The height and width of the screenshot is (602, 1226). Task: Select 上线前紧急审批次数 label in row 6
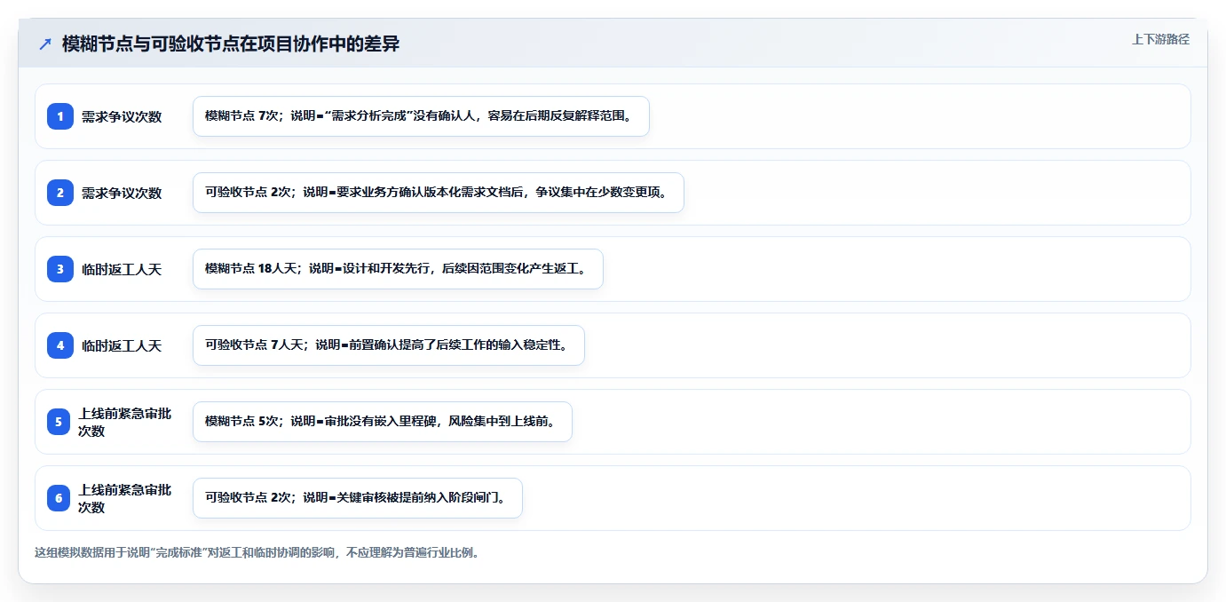pyautogui.click(x=125, y=498)
